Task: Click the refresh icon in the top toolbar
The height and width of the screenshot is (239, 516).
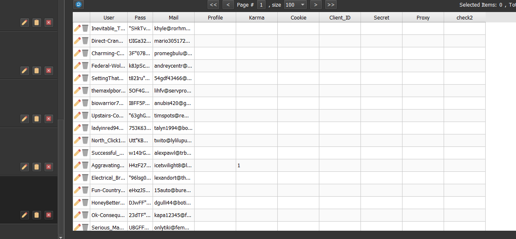Action: [x=79, y=5]
